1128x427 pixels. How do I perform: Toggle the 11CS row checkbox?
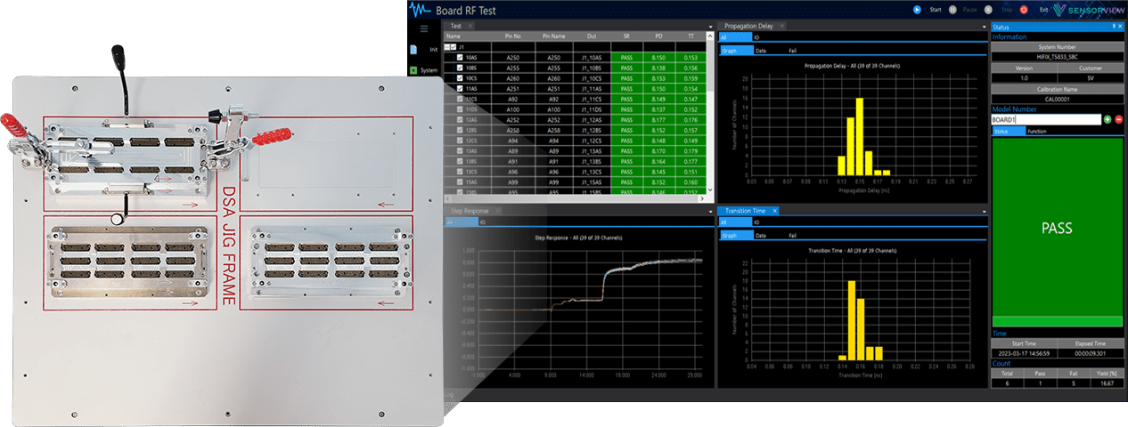[x=461, y=99]
